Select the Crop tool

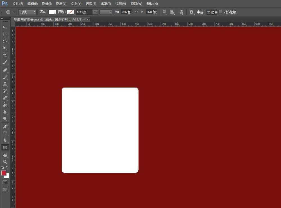pos(5,56)
